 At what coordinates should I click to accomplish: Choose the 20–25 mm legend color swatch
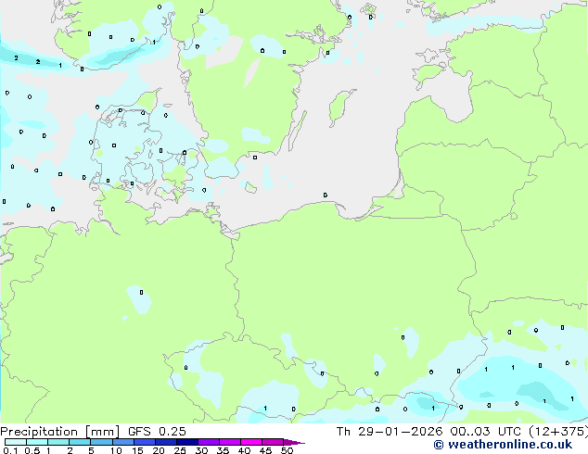click(165, 442)
